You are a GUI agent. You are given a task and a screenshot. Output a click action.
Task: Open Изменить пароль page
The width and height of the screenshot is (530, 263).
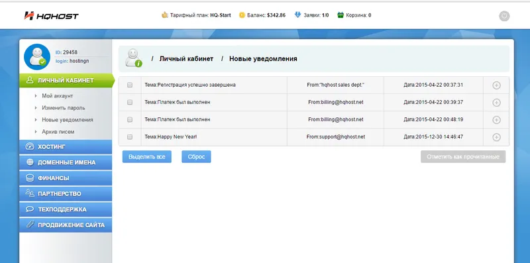pyautogui.click(x=64, y=108)
